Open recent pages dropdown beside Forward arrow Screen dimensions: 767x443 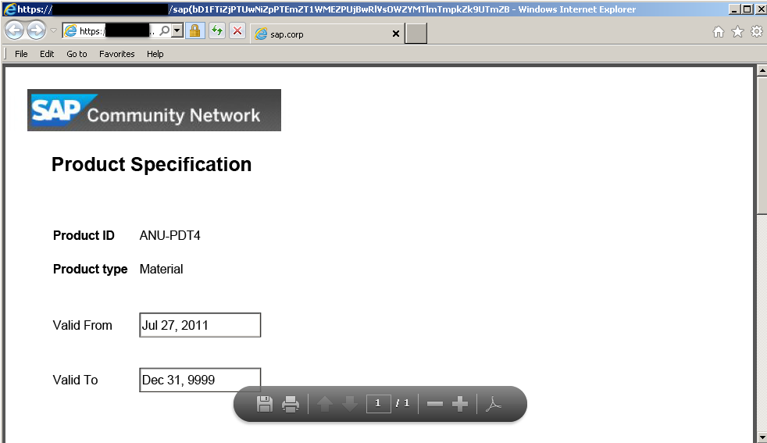click(53, 30)
